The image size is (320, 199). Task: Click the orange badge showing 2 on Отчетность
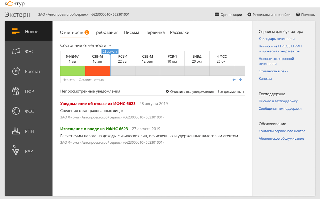tap(87, 32)
